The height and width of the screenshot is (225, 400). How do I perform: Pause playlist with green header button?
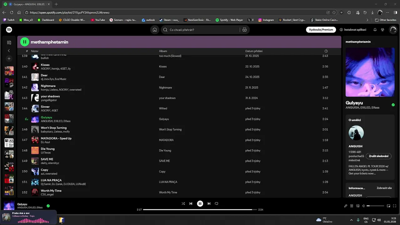[25, 42]
